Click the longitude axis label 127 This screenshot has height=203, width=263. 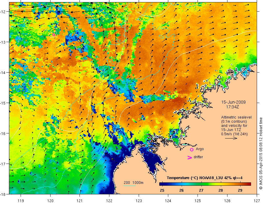(x=257, y=201)
